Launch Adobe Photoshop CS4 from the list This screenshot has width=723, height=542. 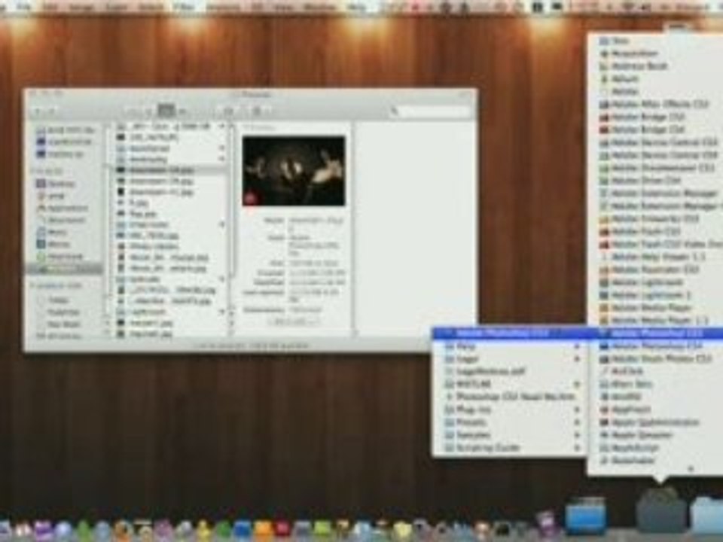coord(651,346)
